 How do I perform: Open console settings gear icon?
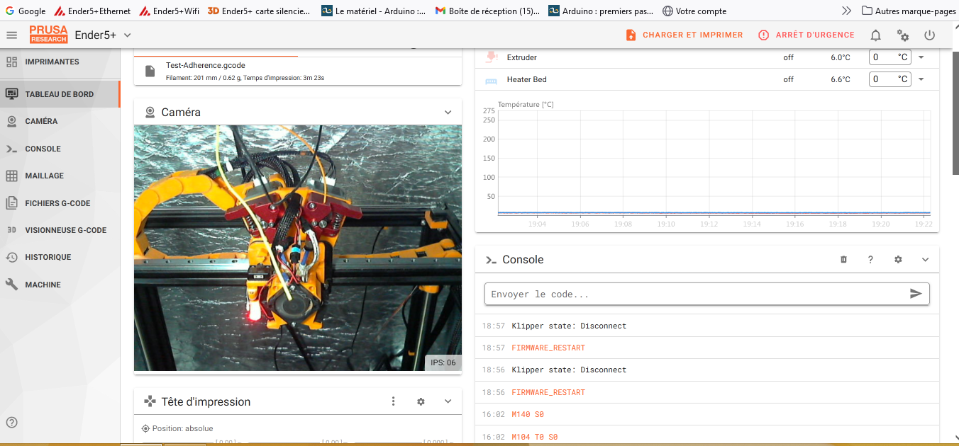point(898,260)
